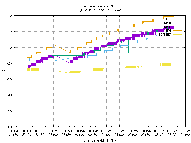The width and height of the screenshot is (191, 143).
Task: Click x-axis tick label 151105 22:30
Action: pos(40,133)
